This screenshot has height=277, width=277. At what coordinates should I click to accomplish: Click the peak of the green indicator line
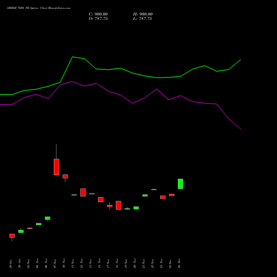73,57
